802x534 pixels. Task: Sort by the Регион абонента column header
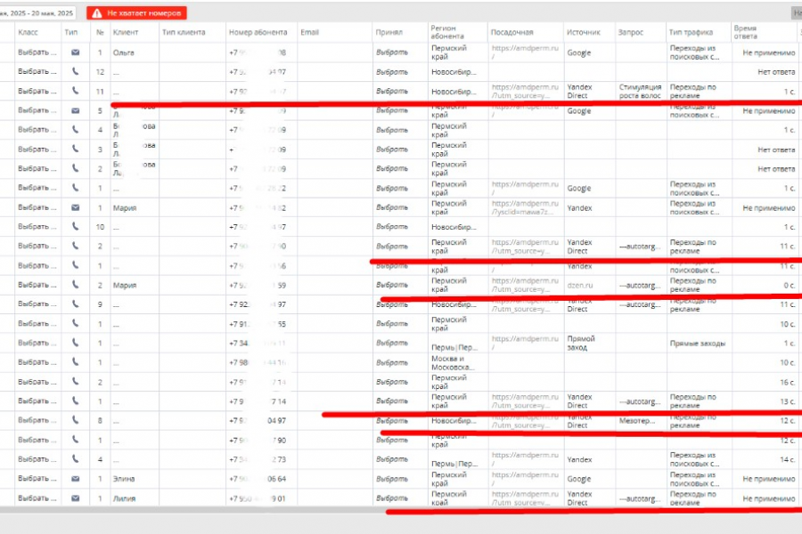click(x=447, y=32)
